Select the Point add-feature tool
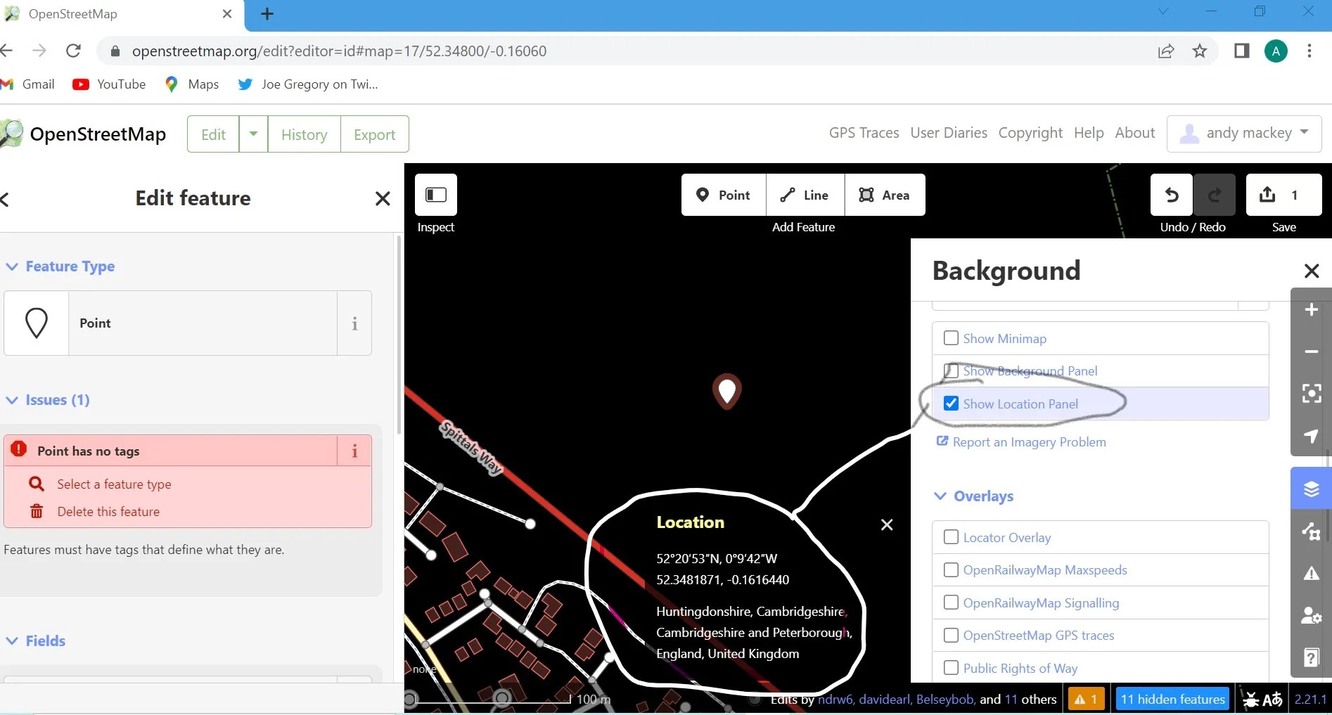1332x715 pixels. pos(723,195)
